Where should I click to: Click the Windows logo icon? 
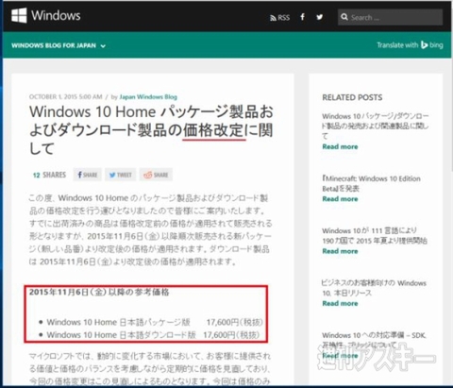[x=19, y=15]
